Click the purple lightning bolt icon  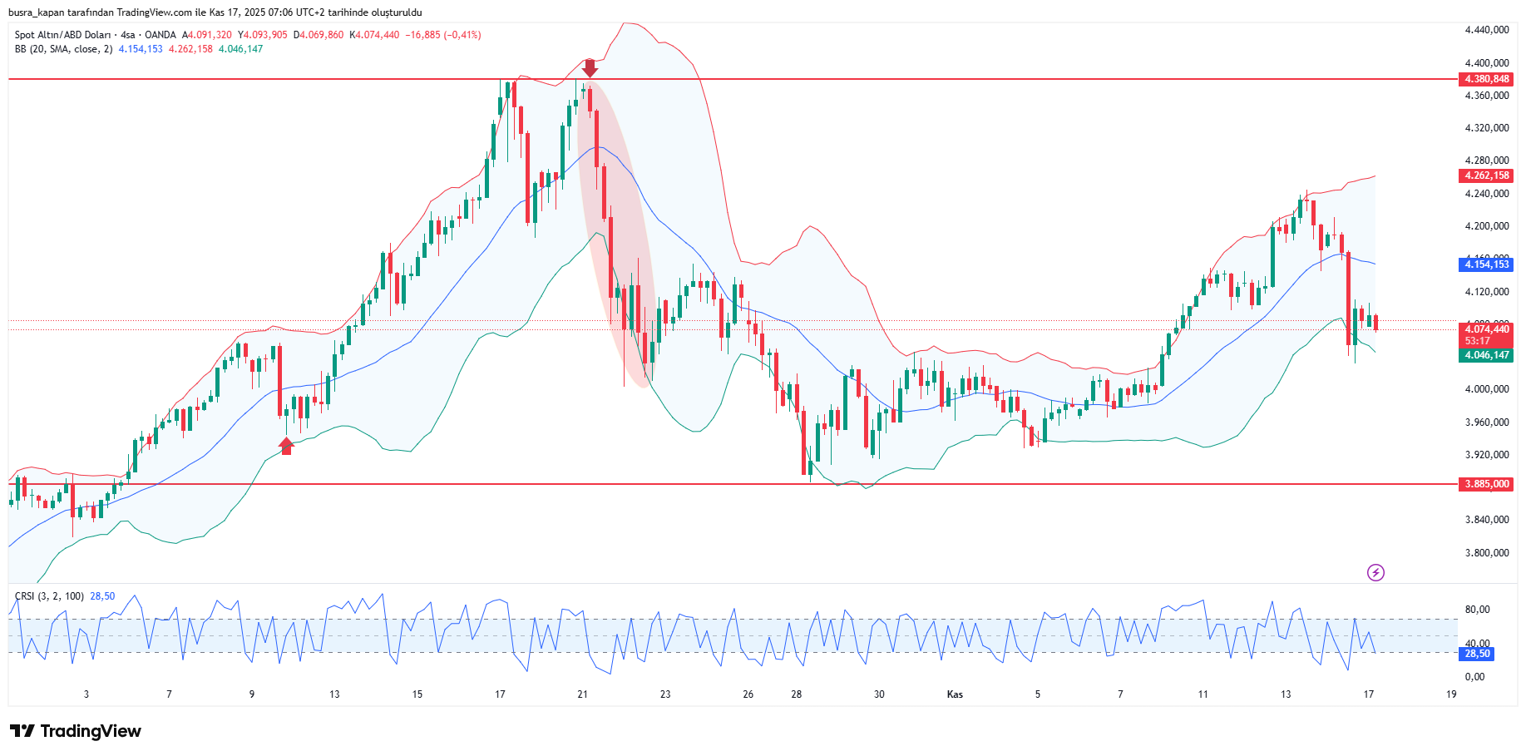point(1375,572)
